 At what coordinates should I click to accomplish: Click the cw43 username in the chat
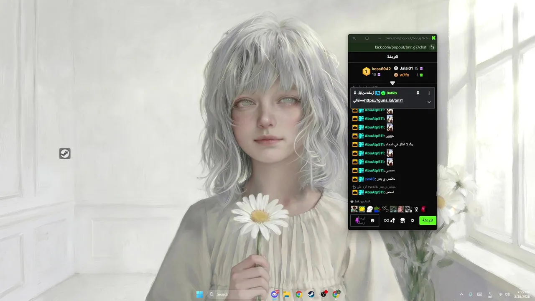click(x=370, y=179)
